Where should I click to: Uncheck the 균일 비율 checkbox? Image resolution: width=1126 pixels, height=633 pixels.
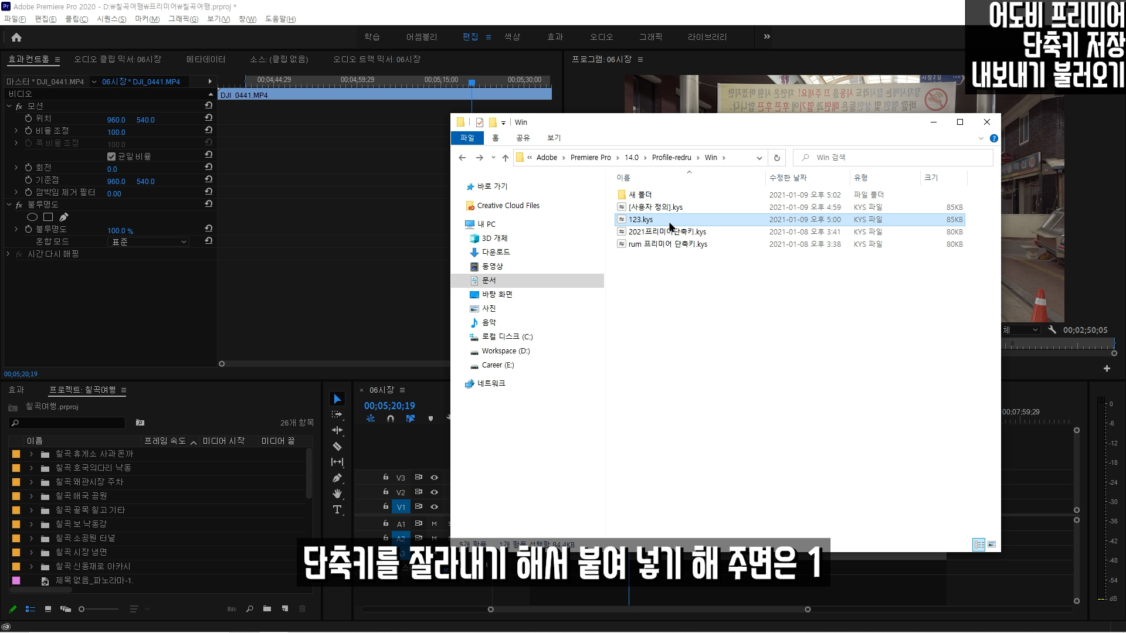(111, 156)
